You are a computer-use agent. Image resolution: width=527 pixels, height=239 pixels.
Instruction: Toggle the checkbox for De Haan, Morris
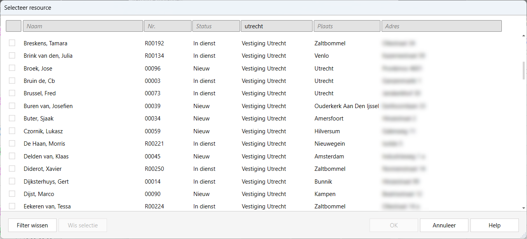pyautogui.click(x=12, y=144)
